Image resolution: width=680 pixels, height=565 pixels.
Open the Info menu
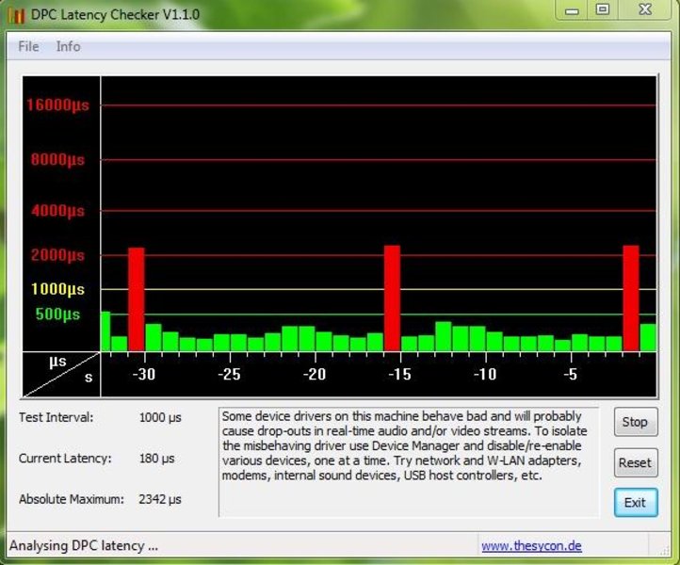pyautogui.click(x=68, y=46)
